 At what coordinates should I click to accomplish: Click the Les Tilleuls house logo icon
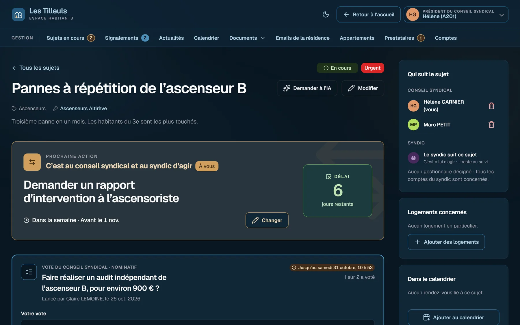[18, 14]
